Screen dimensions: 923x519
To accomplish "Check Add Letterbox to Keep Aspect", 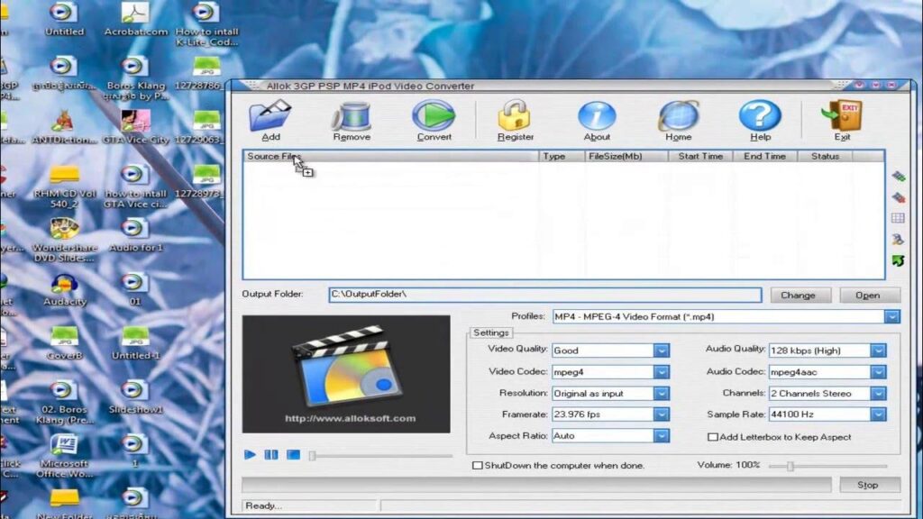I will pyautogui.click(x=713, y=436).
